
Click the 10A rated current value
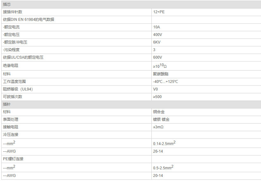[x=156, y=27]
